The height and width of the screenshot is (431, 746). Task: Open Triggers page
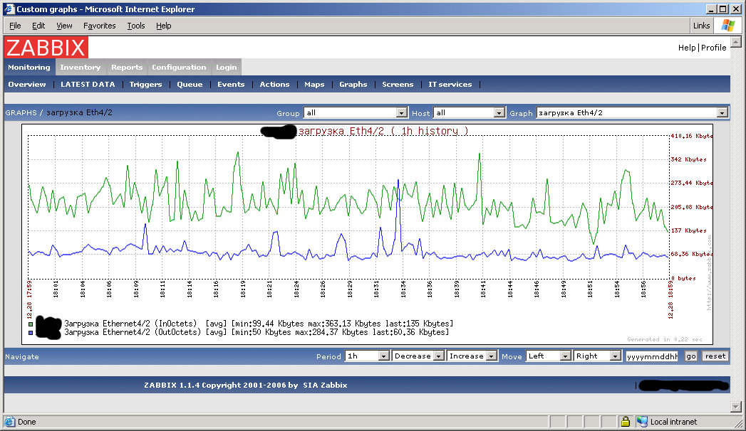click(x=145, y=84)
